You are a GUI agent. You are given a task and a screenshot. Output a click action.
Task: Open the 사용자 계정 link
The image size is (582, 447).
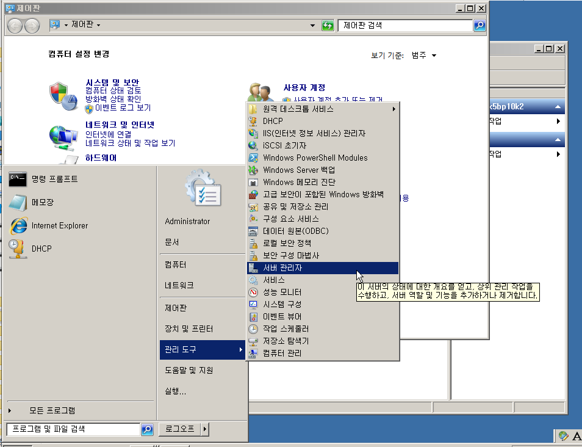click(304, 88)
